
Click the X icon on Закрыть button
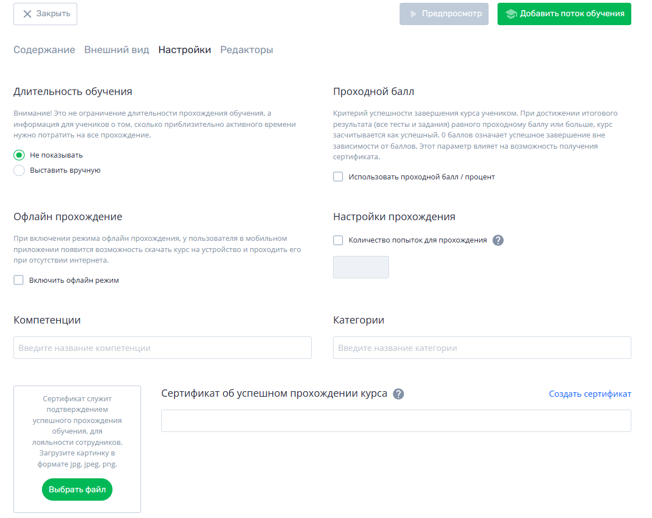[x=27, y=14]
